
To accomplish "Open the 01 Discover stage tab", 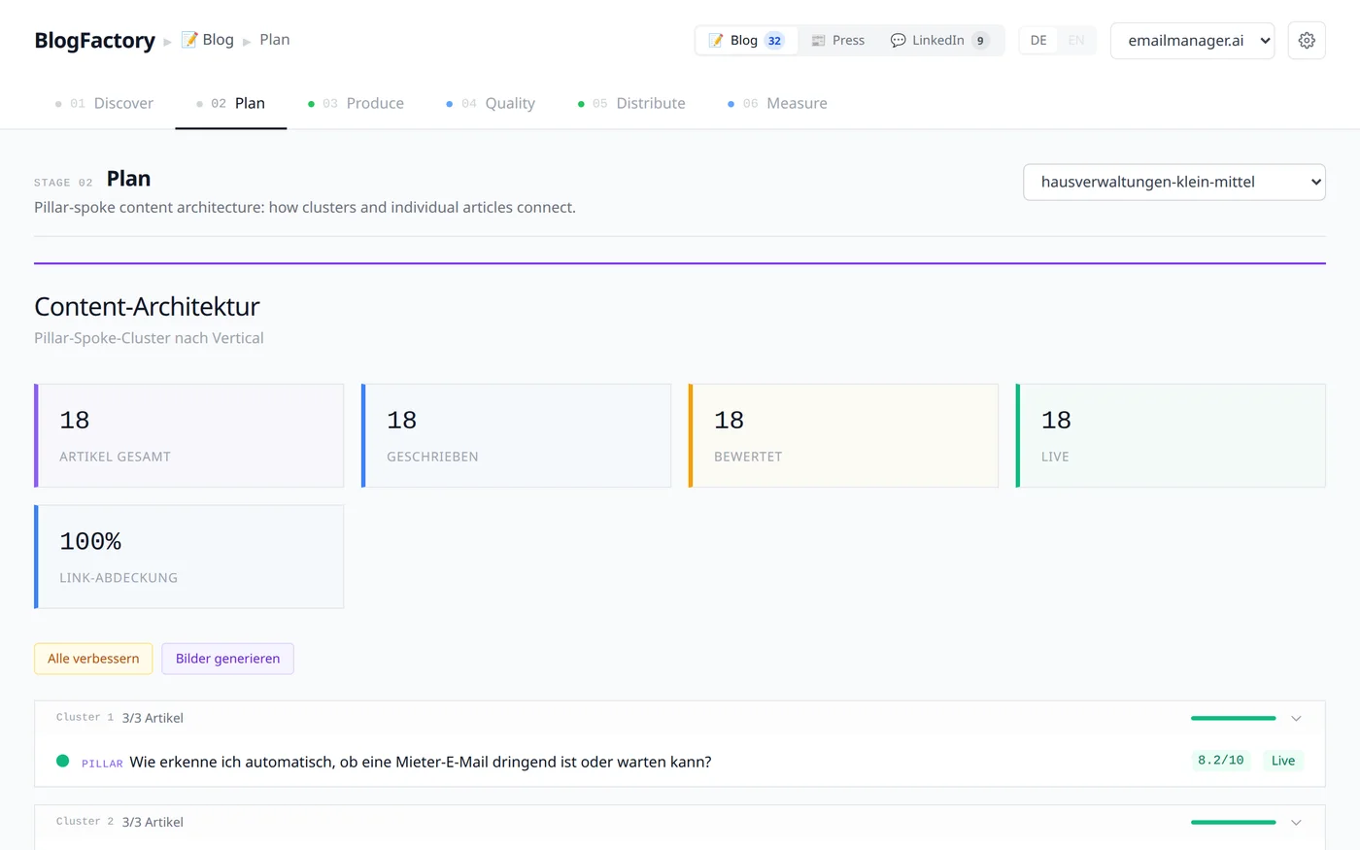I will tap(104, 103).
